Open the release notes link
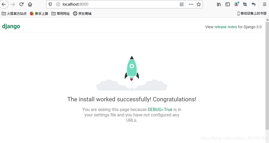This screenshot has height=143, width=269. 225,27
